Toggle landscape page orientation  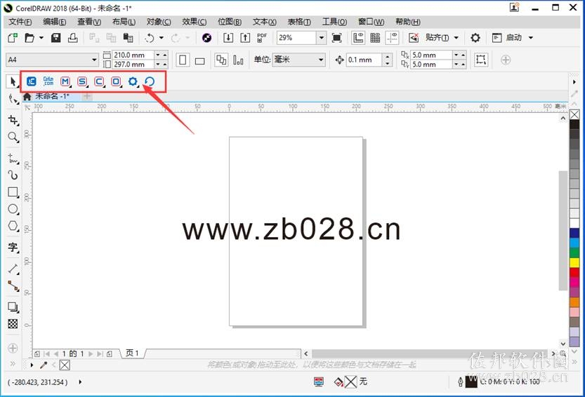200,60
